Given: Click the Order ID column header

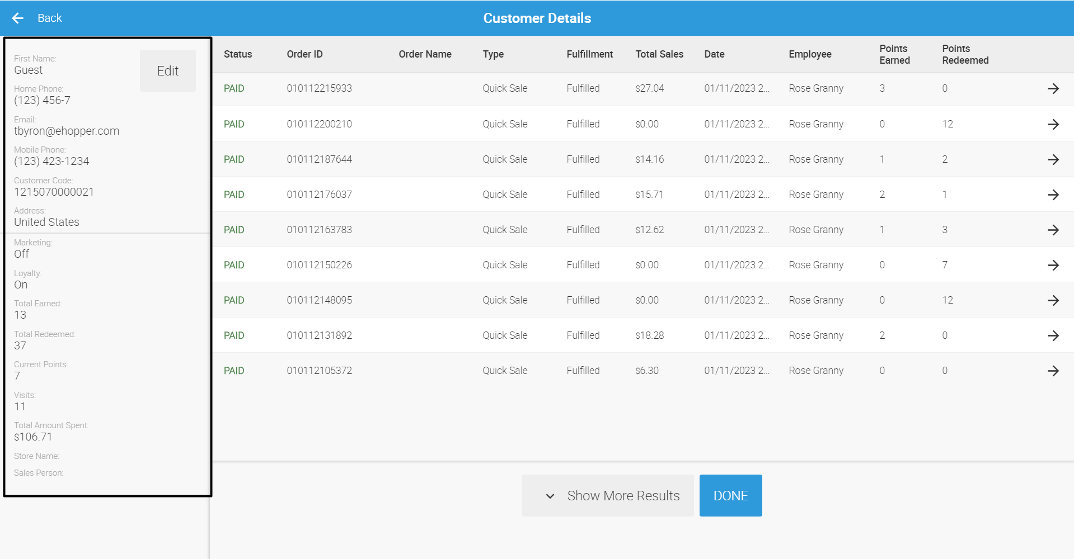Looking at the screenshot, I should [x=304, y=54].
